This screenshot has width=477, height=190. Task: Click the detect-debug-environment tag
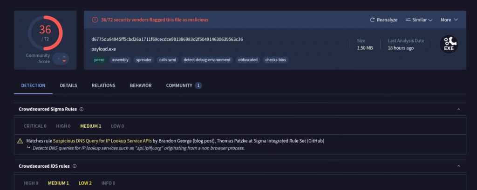click(207, 60)
